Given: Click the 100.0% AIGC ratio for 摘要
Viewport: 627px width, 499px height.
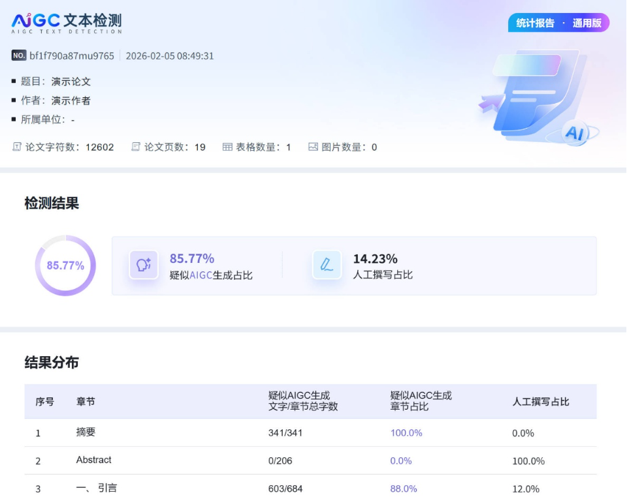Looking at the screenshot, I should tap(406, 432).
